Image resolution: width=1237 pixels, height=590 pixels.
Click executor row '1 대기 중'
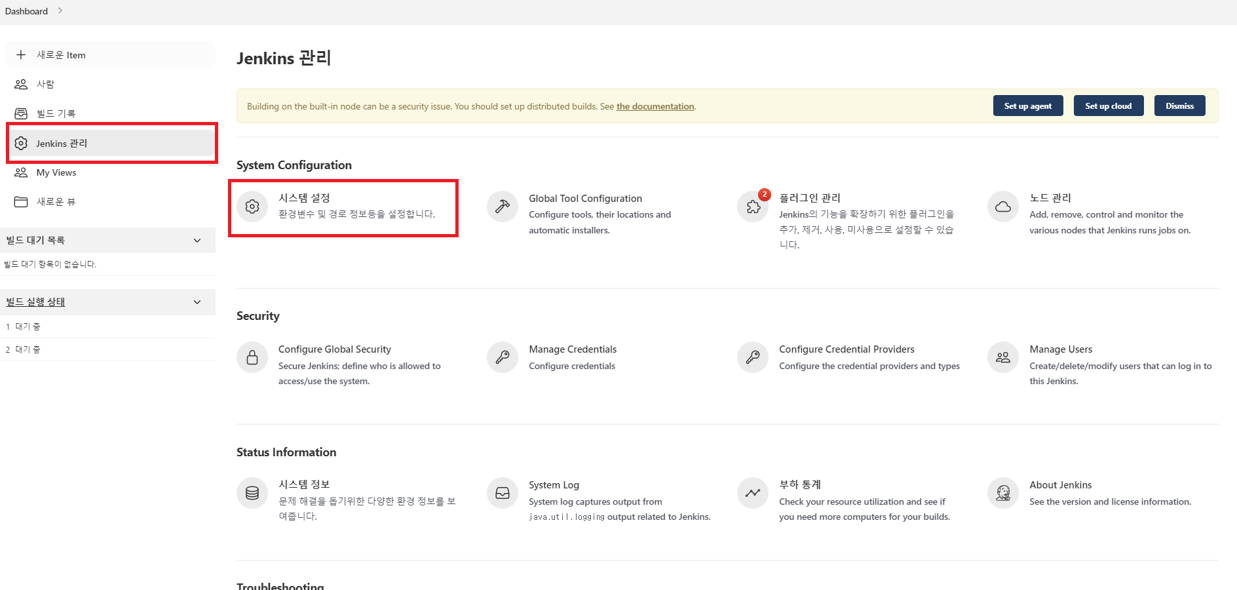coord(107,326)
